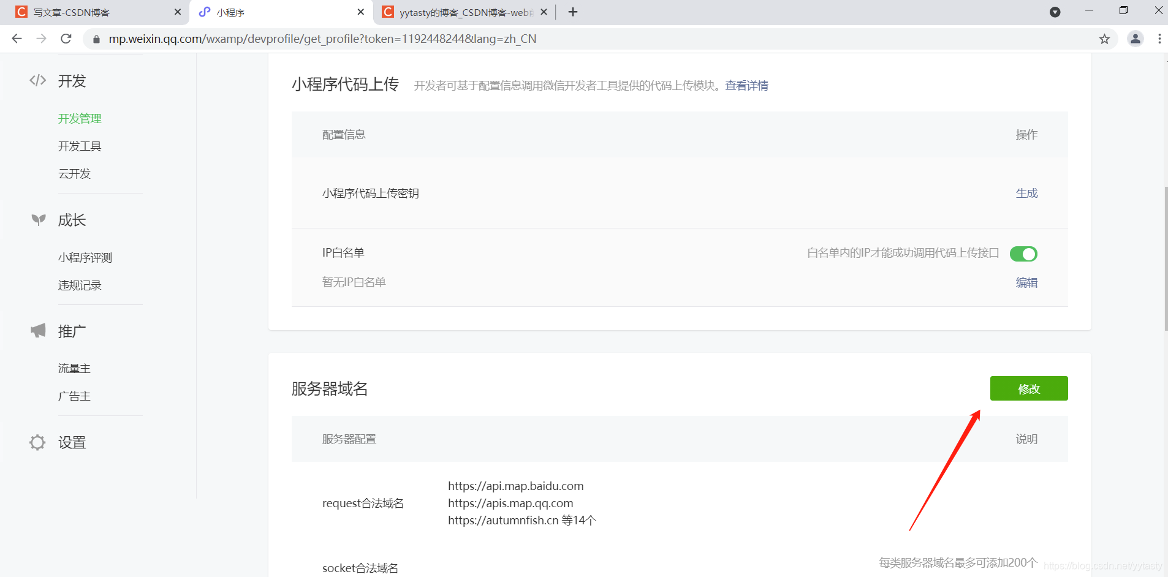
Task: Click the 服务器域名 section heading
Action: pyautogui.click(x=330, y=388)
